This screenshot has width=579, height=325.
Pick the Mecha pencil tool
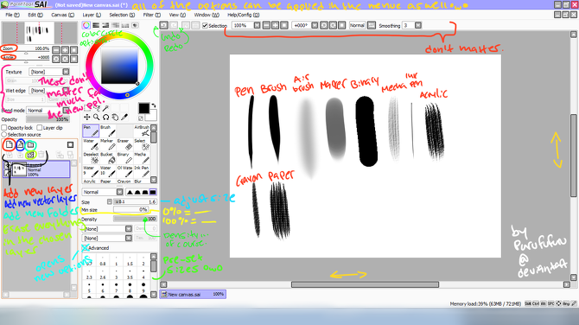point(142,158)
